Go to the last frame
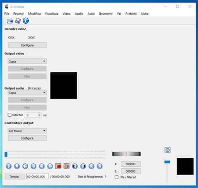Image resolution: width=198 pixels, height=188 pixels. [x=99, y=166]
